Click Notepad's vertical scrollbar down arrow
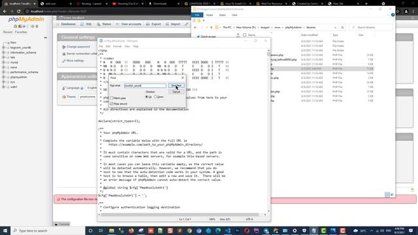418x235 pixels. click(x=268, y=211)
